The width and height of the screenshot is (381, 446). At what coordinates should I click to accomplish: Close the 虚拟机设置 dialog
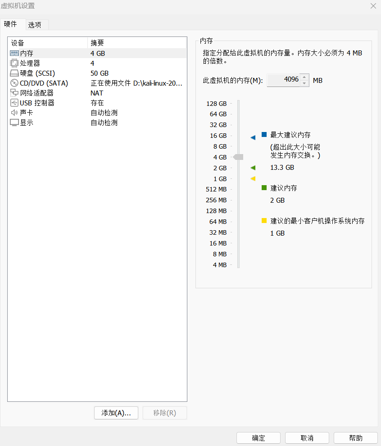point(373,6)
